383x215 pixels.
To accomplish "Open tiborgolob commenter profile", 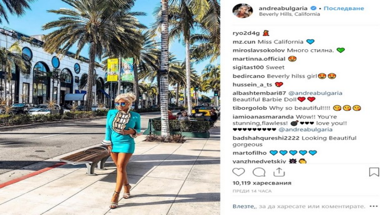I will click(250, 108).
